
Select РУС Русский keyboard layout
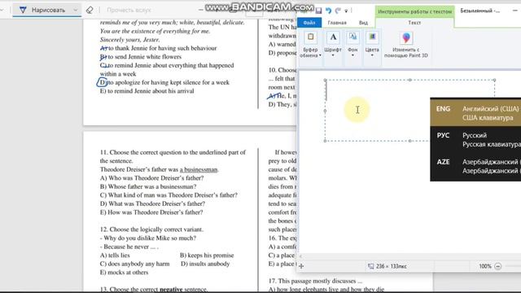pos(475,139)
